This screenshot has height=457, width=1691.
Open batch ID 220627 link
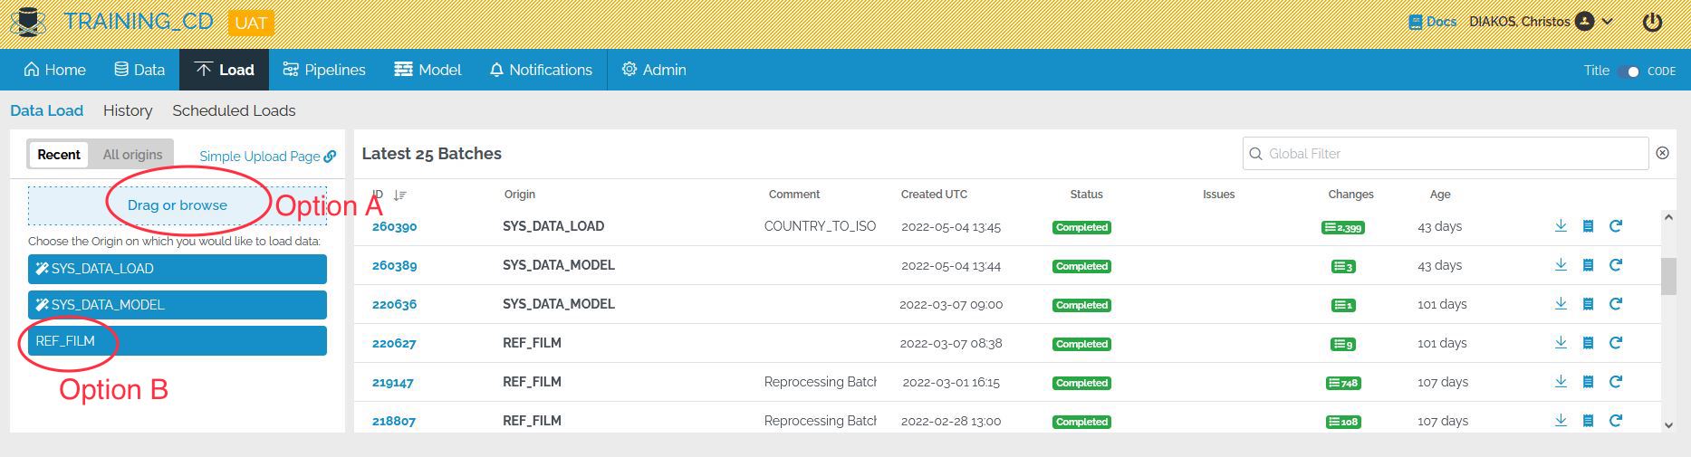(x=394, y=343)
